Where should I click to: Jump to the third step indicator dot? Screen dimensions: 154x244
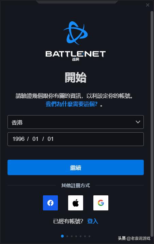(x=72, y=236)
